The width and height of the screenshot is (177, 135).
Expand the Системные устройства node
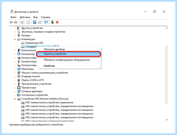click(x=15, y=95)
